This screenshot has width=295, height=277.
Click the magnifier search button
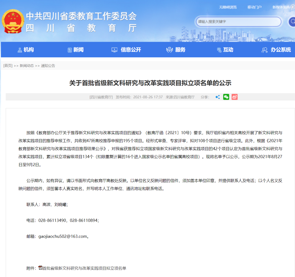click(x=292, y=22)
